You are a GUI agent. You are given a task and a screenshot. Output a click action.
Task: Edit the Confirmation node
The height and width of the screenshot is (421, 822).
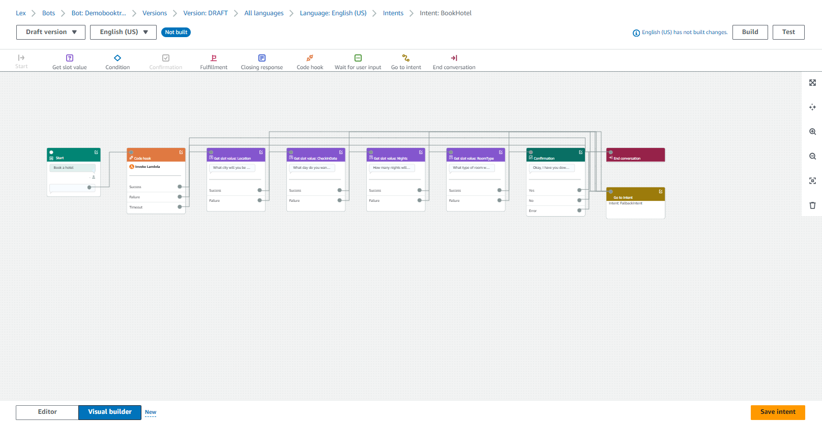[580, 152]
